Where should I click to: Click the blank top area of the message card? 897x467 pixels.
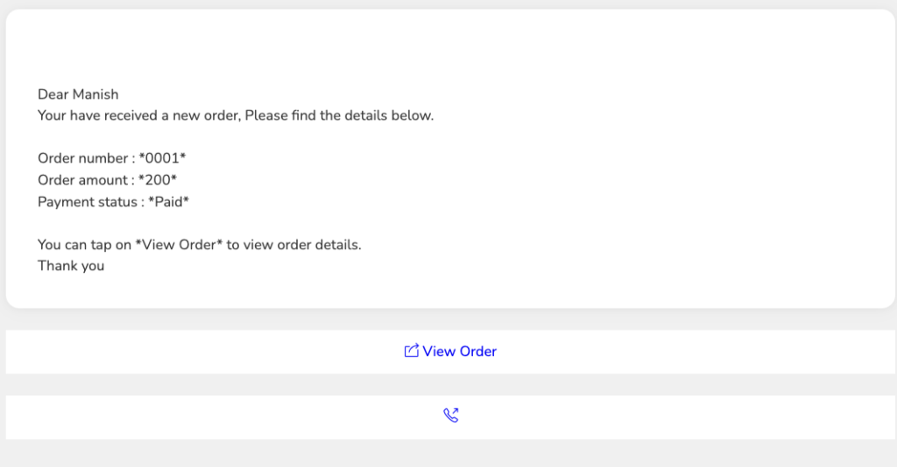450,45
